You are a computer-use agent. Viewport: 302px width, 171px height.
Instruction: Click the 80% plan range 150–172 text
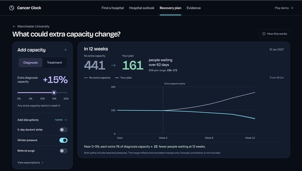click(163, 70)
